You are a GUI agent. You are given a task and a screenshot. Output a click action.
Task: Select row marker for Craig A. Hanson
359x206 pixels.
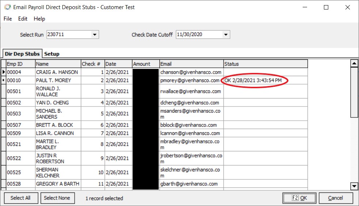(4, 72)
